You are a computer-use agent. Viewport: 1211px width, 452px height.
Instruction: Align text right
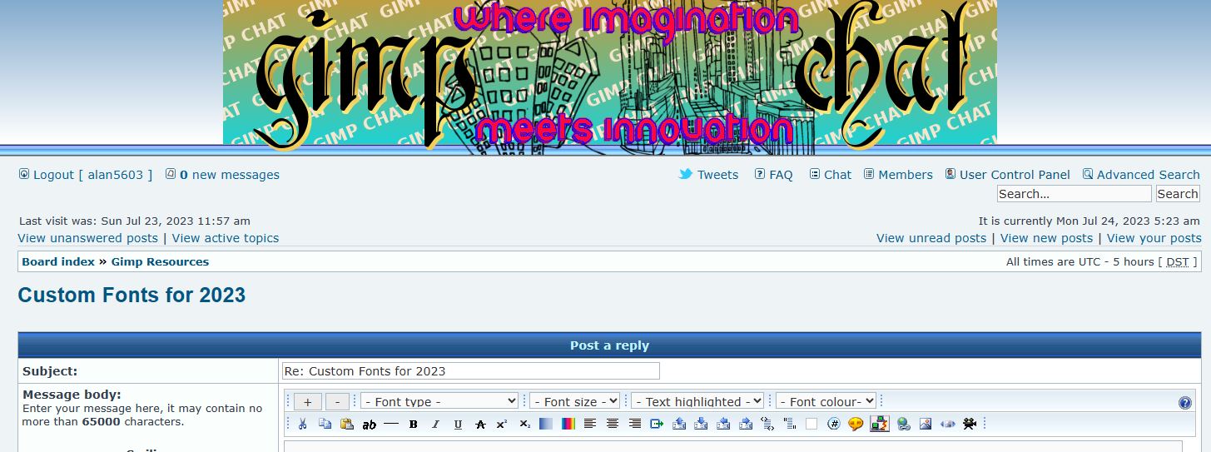pyautogui.click(x=635, y=424)
